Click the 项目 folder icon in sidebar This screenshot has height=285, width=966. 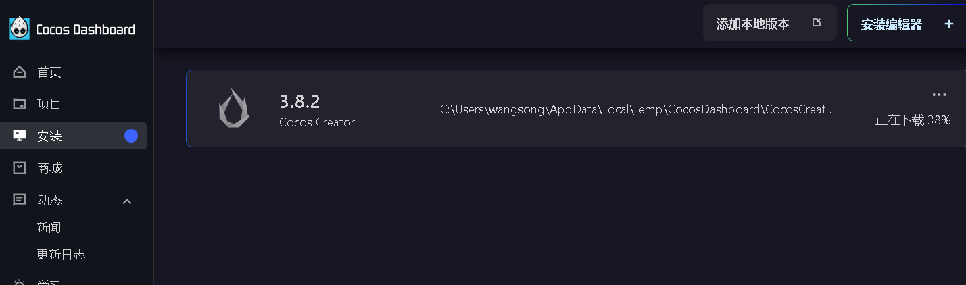(20, 104)
